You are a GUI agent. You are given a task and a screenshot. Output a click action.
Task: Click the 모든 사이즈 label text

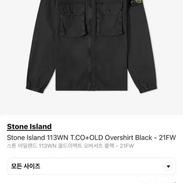[26, 166]
